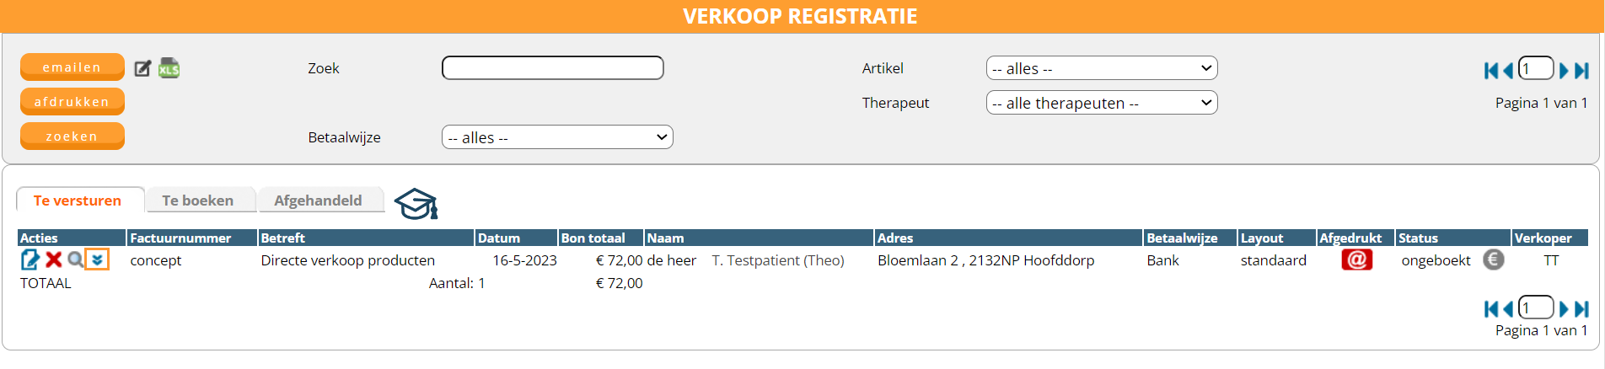Expand the row's double-chevron actions menu
Screen dimensions: 1605x369
[98, 260]
